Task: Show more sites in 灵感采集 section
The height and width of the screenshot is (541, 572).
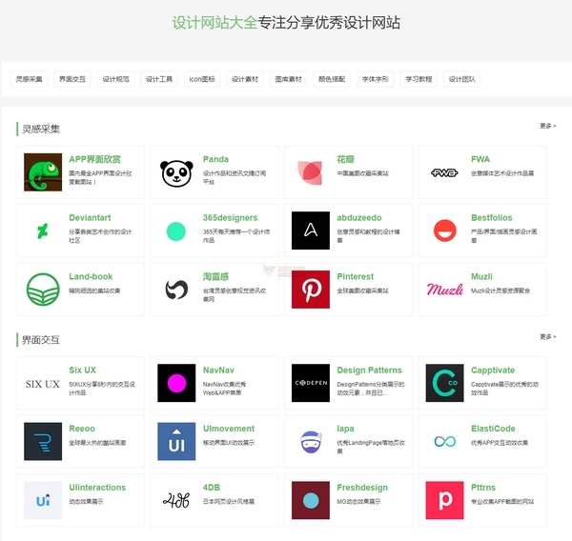Action: [548, 126]
